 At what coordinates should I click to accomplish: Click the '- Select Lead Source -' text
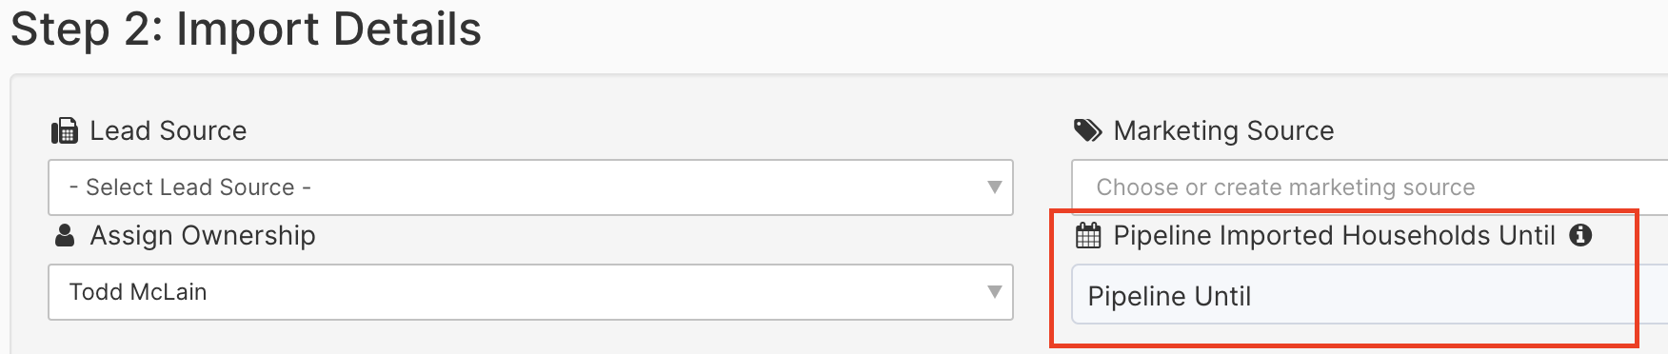point(190,187)
